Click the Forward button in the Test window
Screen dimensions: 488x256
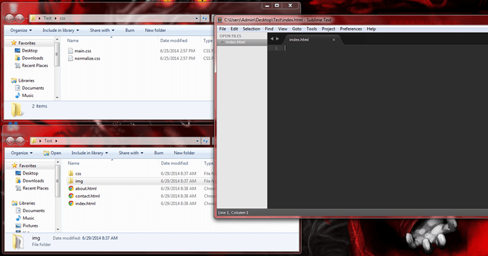(21, 141)
